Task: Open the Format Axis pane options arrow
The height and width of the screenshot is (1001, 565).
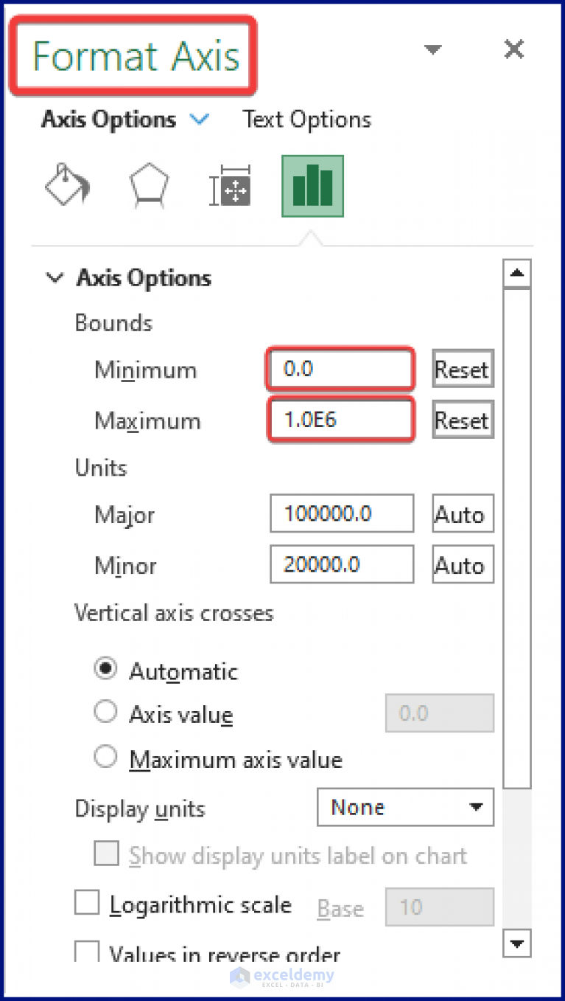Action: [433, 49]
